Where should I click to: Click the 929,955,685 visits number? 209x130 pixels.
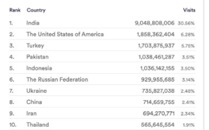tap(158, 80)
